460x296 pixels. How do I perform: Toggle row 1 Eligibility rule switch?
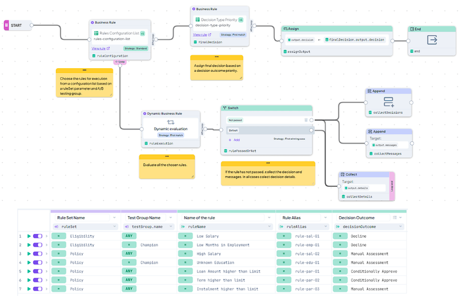(x=38, y=236)
